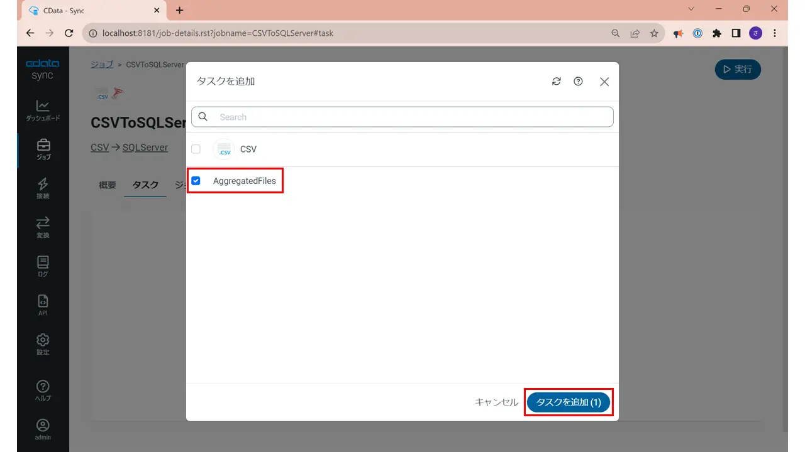Open the Settings gear icon in the sidebar
The image size is (805, 452).
click(x=43, y=340)
